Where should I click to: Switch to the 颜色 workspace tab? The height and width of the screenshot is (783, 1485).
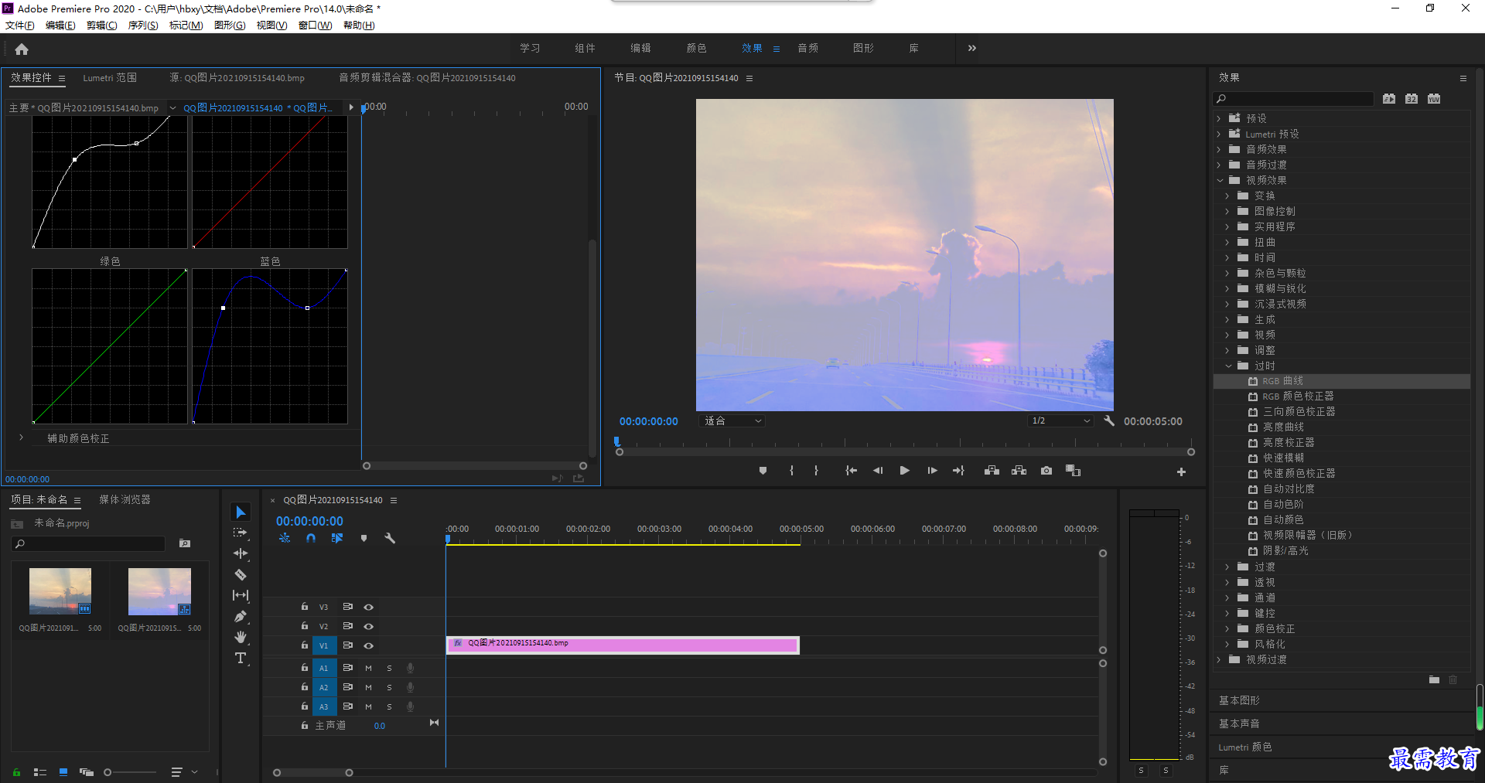[x=696, y=48]
